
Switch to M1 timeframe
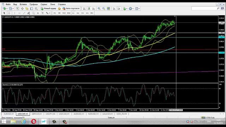[55, 13]
